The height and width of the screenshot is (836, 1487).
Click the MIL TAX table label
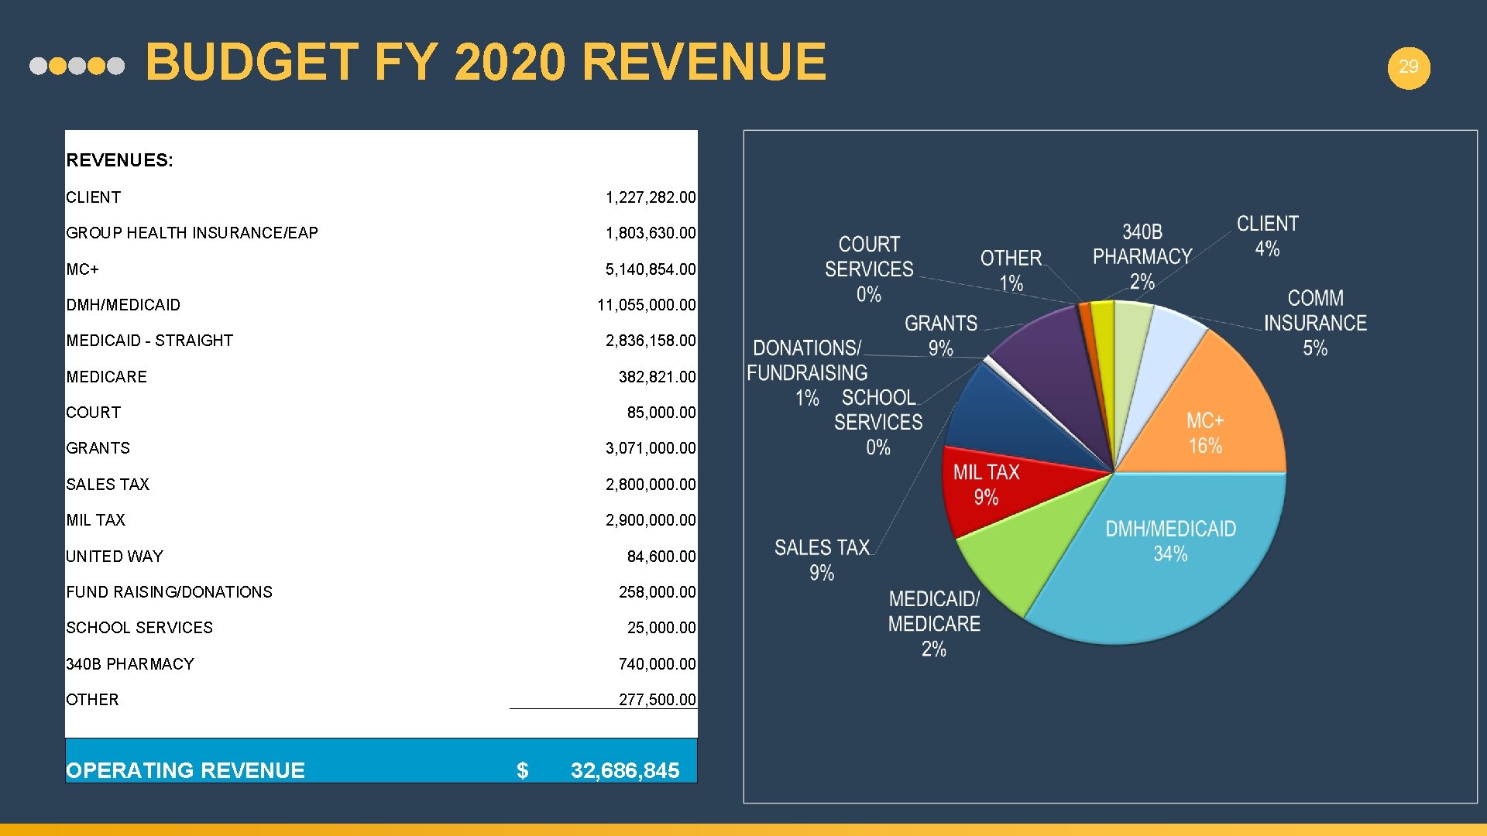click(x=96, y=520)
